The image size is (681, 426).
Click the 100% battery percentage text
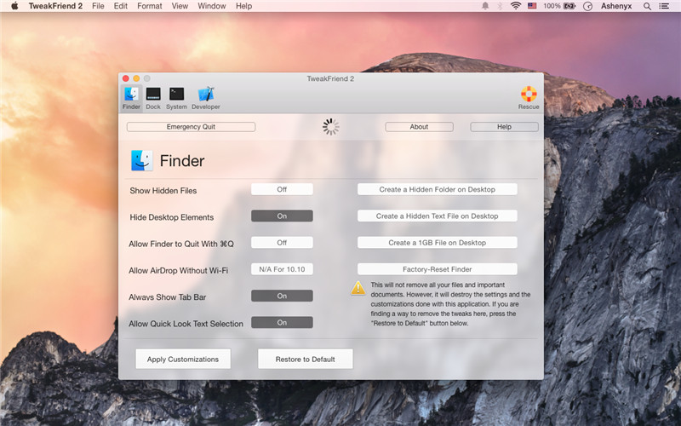[x=552, y=6]
